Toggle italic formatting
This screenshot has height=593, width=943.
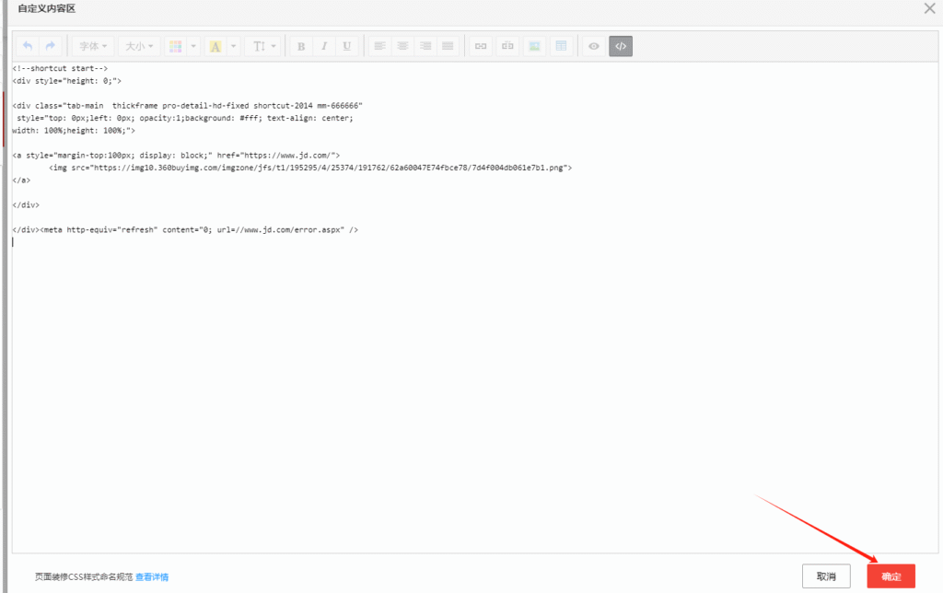click(324, 46)
